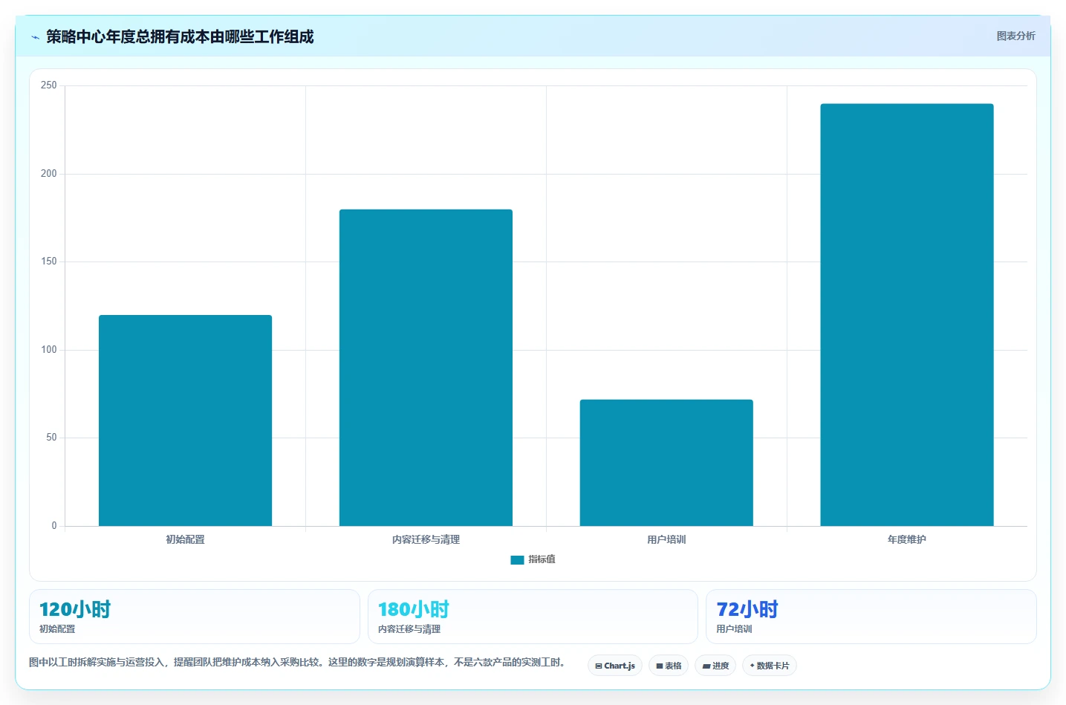Toggle the 指标值 legend color swatch

[x=517, y=560]
